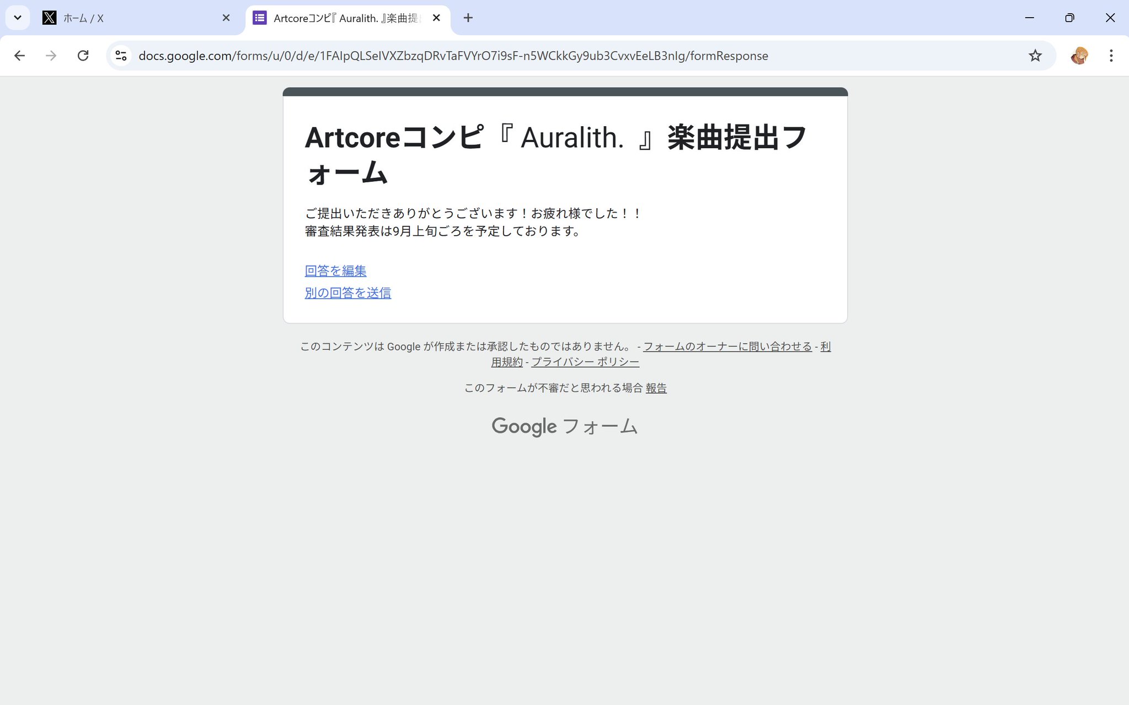This screenshot has height=705, width=1129.
Task: Click the Google Forms favicon on tab
Action: 260,18
